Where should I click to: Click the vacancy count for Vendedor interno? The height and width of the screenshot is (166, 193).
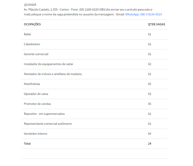(149, 134)
